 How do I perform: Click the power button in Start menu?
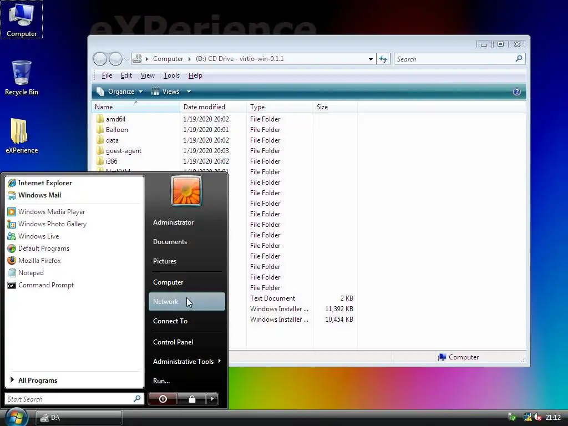tap(163, 399)
